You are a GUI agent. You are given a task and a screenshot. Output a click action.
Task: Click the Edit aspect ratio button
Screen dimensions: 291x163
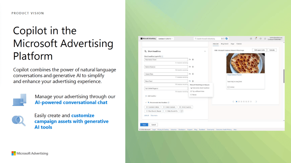pyautogui.click(x=259, y=50)
